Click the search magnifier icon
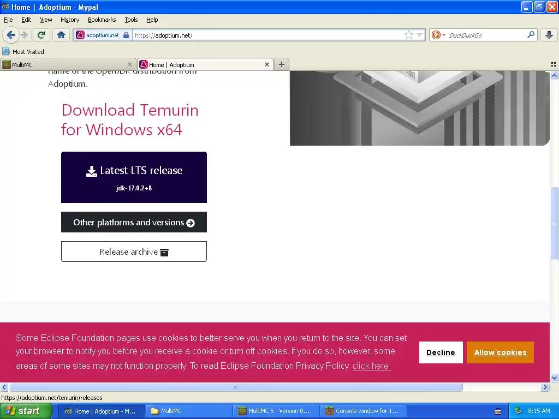This screenshot has width=559, height=419. click(x=531, y=34)
